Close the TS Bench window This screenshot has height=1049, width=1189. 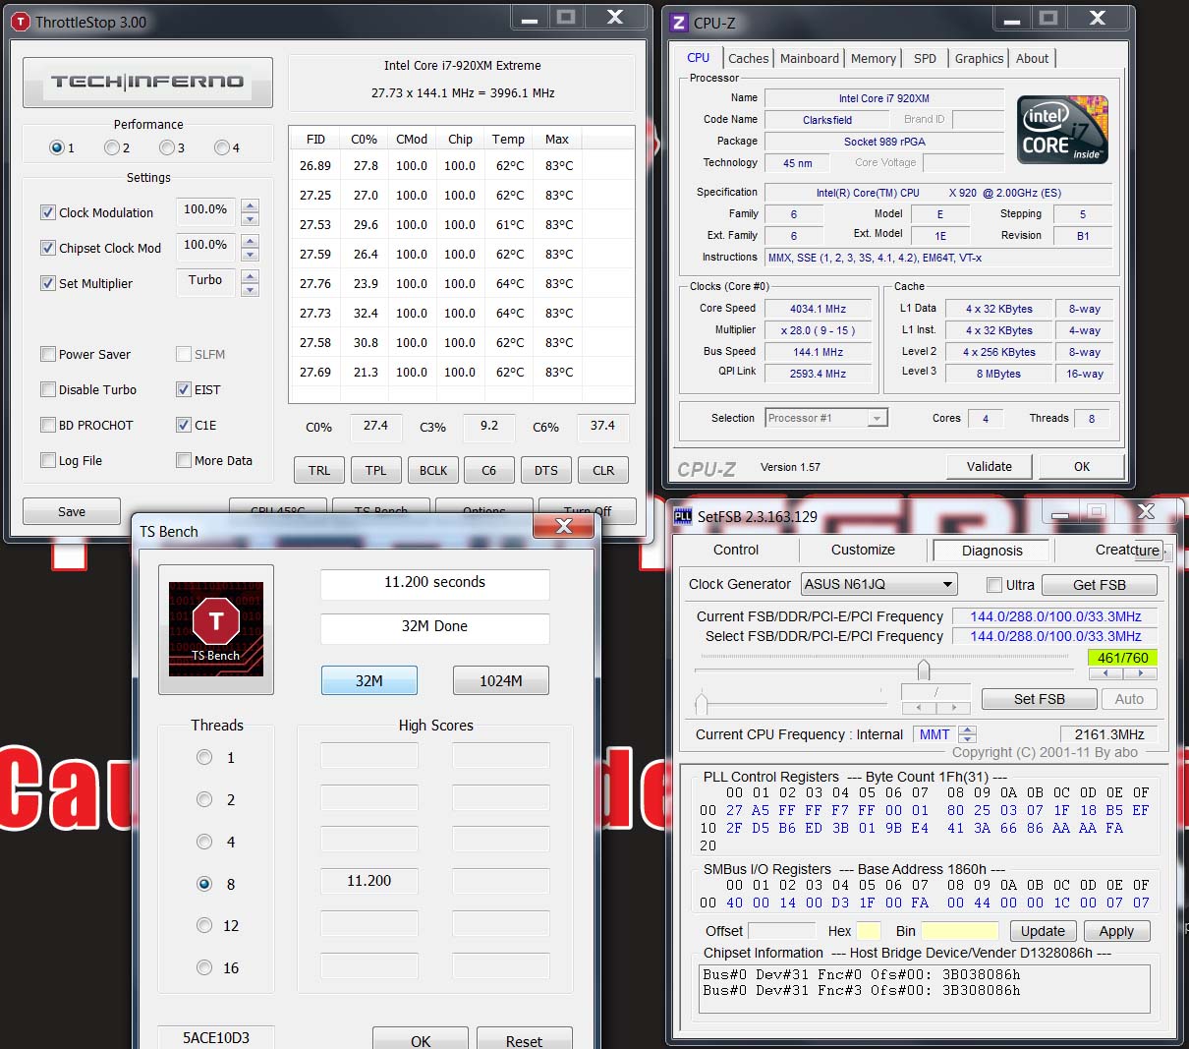point(564,527)
